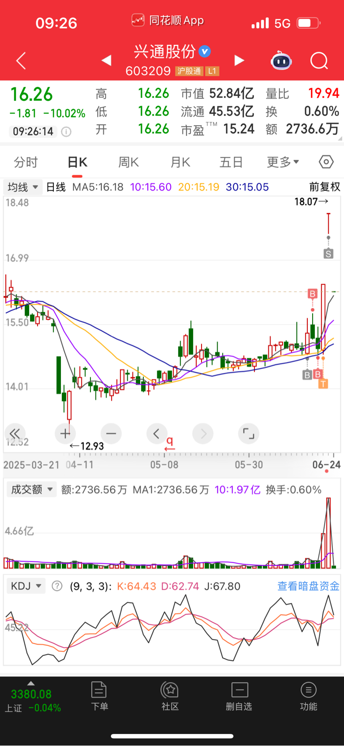Switch to 分时 tab
This screenshot has height=746, width=344.
pyautogui.click(x=26, y=162)
